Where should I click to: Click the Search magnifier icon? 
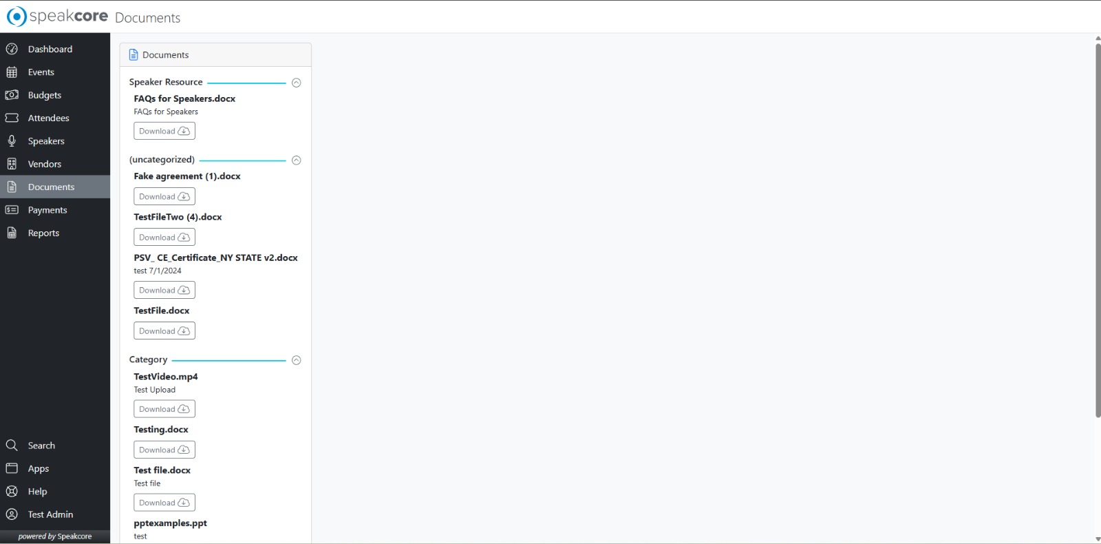12,446
